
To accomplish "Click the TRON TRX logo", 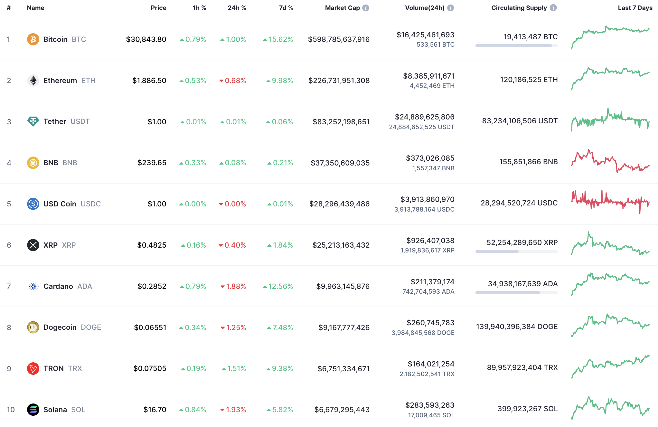I will point(33,368).
